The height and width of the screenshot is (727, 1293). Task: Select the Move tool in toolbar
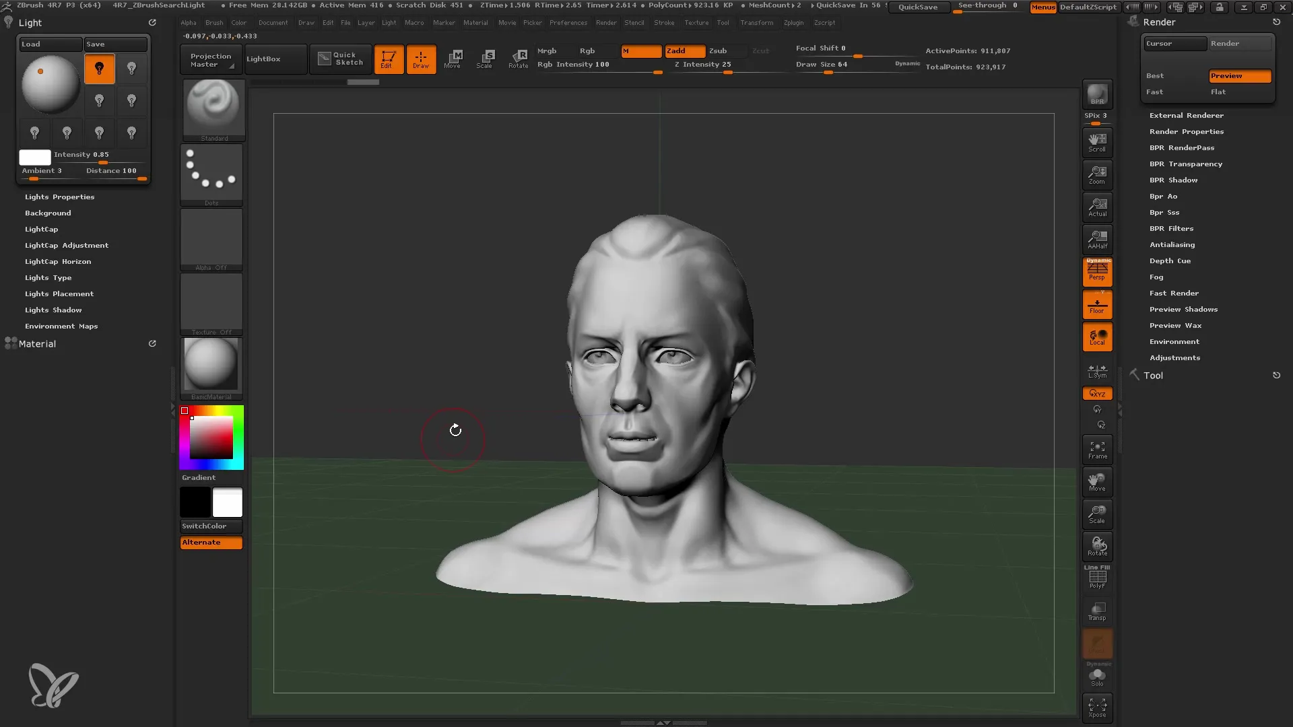tap(452, 57)
